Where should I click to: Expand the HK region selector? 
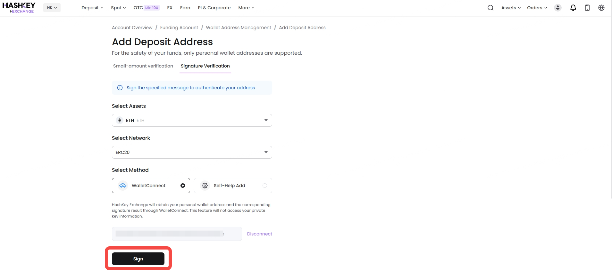click(52, 8)
